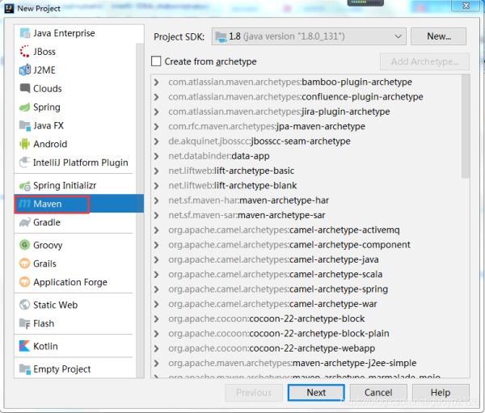The image size is (485, 413).
Task: Expand jbosscc-seam-archetype entry
Action: 157,141
